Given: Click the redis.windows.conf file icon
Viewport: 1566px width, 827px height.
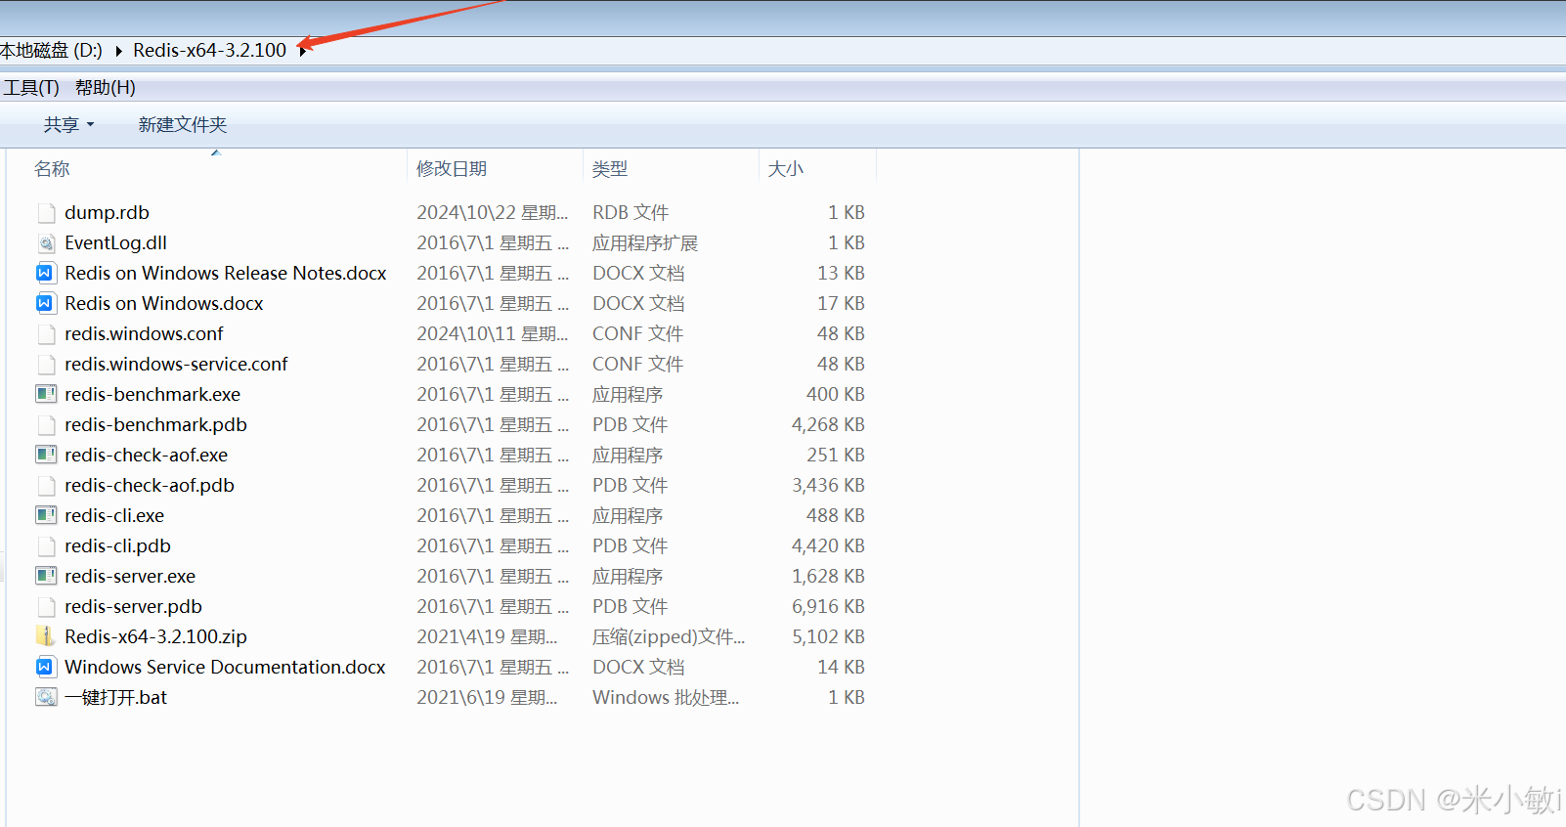Looking at the screenshot, I should click(x=46, y=334).
